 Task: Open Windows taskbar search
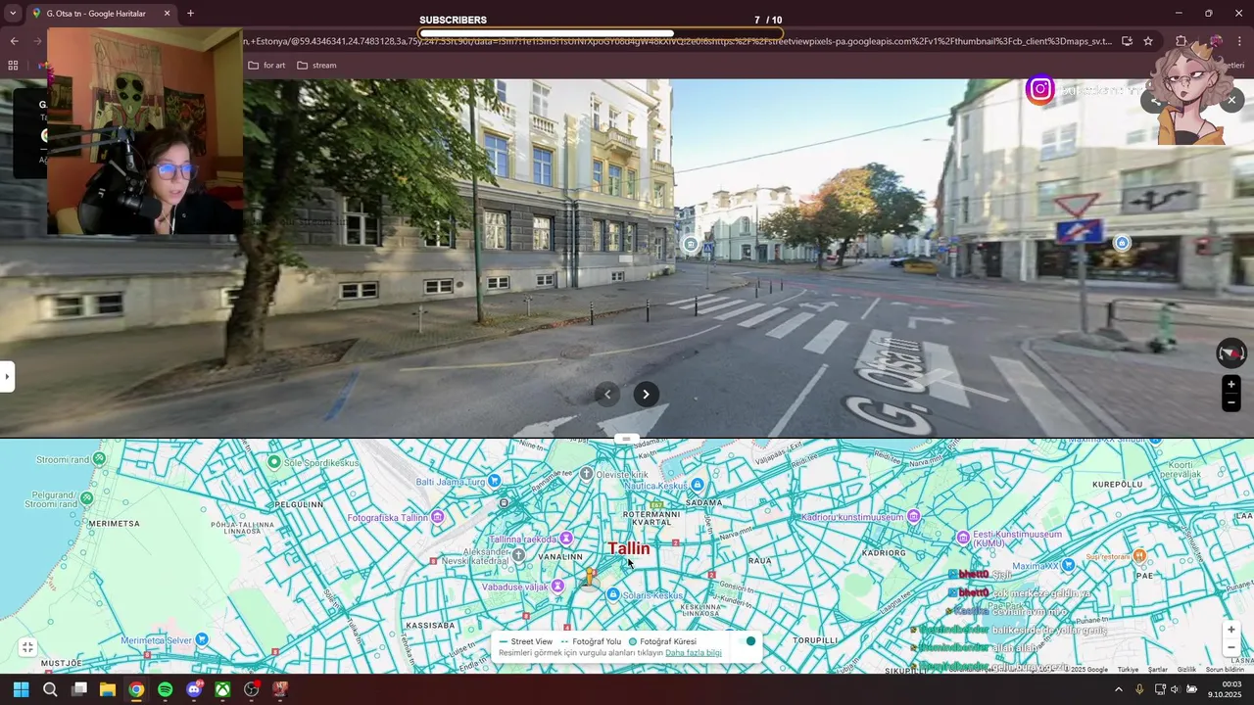(50, 689)
